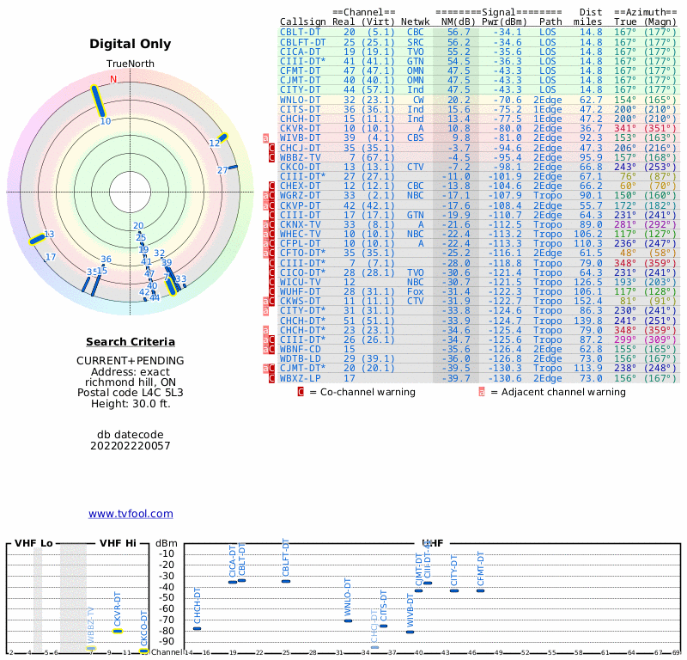
Task: Select the channel 13 marker on the radar plot
Action: 37,240
